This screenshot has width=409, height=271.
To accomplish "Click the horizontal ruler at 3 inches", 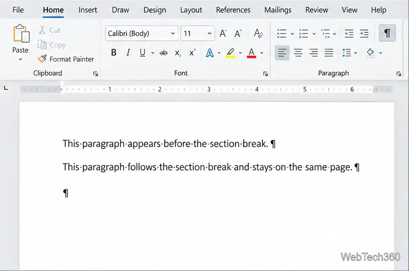I will 209,90.
